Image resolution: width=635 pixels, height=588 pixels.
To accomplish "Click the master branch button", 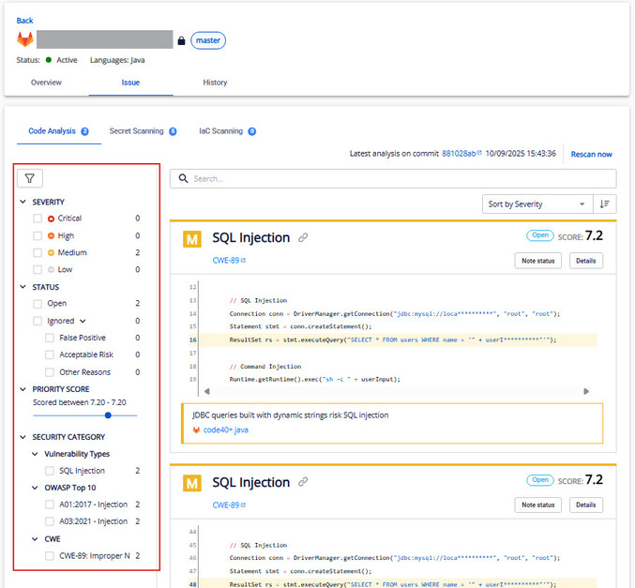I will 208,40.
